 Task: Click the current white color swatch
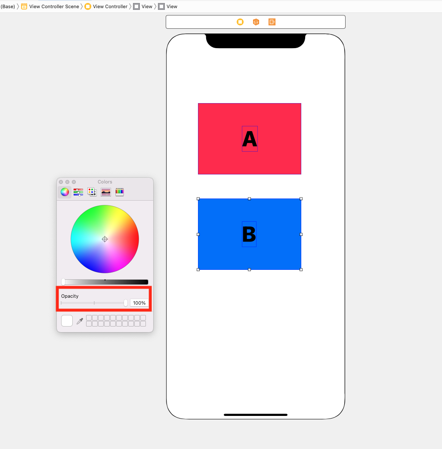tap(67, 321)
